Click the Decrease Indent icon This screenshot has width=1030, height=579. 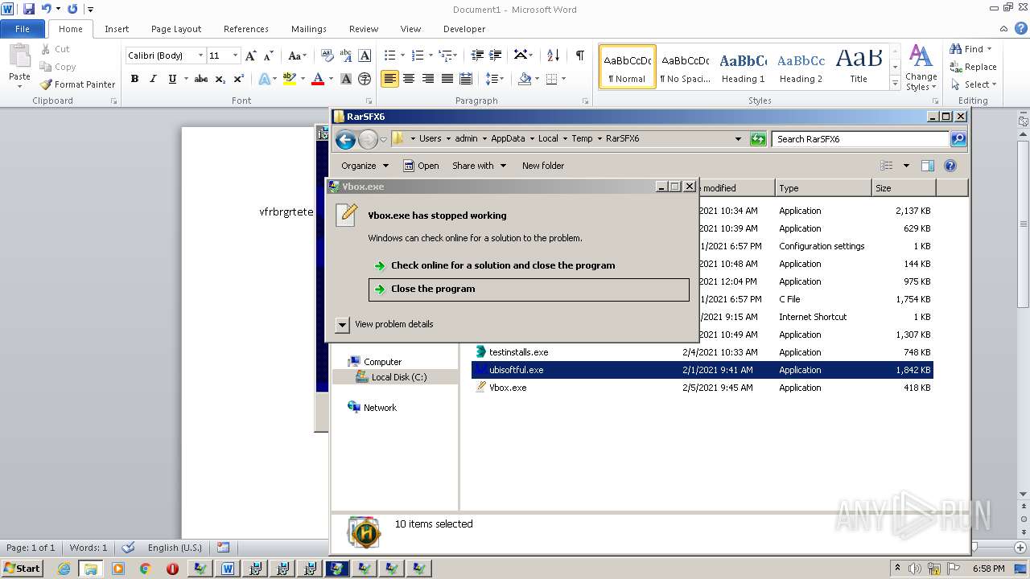477,55
